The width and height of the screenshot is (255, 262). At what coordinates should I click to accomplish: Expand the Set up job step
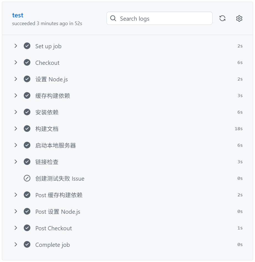(16, 46)
